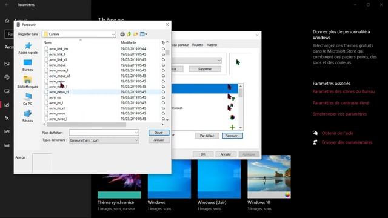This screenshot has width=388, height=218.
Task: Click Par défaut in mouse properties
Action: (207, 136)
